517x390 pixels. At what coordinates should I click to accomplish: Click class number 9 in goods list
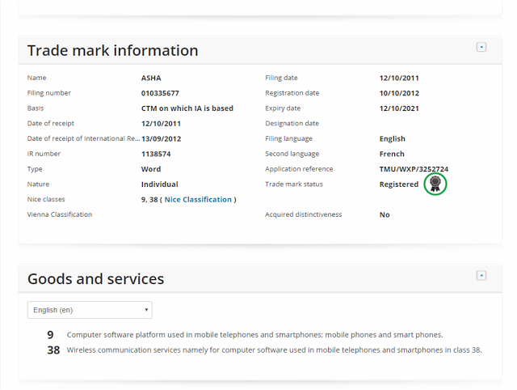[50, 334]
